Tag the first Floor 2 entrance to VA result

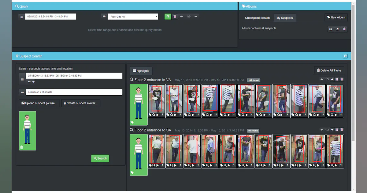coord(150,115)
